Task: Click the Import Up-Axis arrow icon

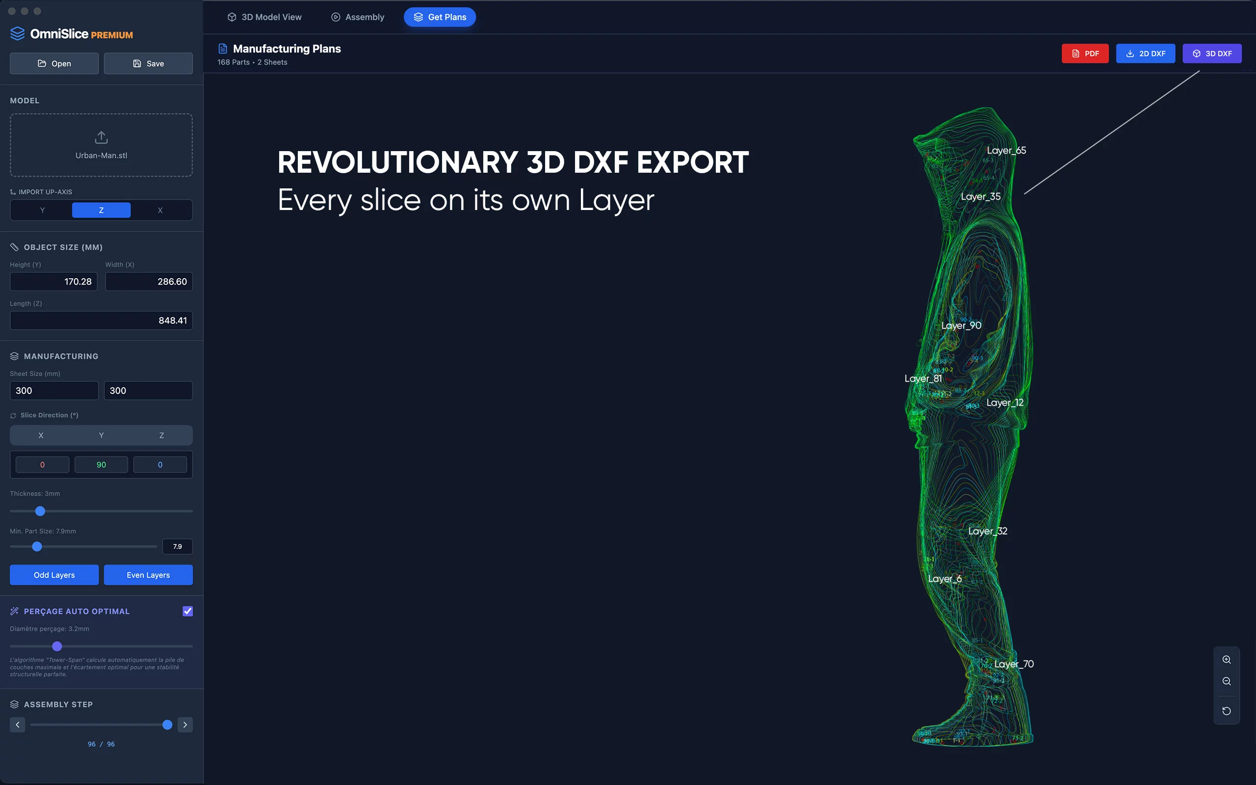Action: click(13, 192)
